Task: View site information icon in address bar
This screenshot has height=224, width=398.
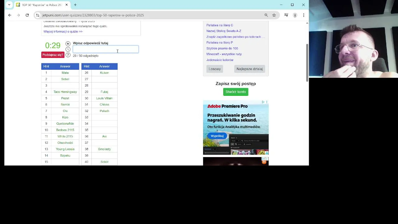Action: (x=38, y=15)
